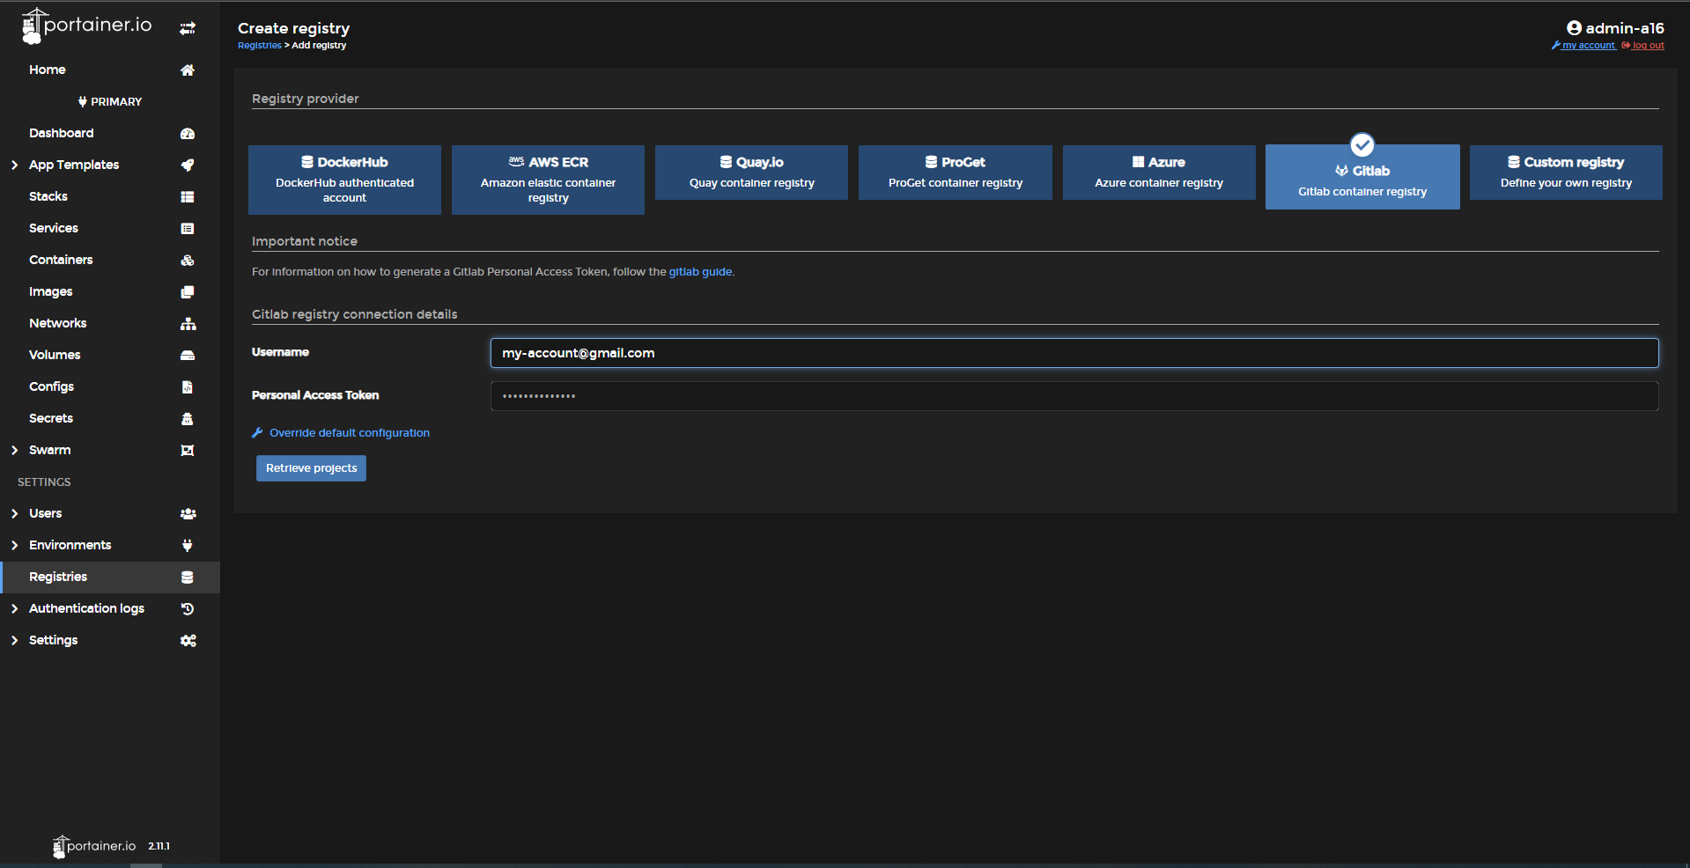1690x868 pixels.
Task: Click the Images clone icon
Action: (x=188, y=291)
